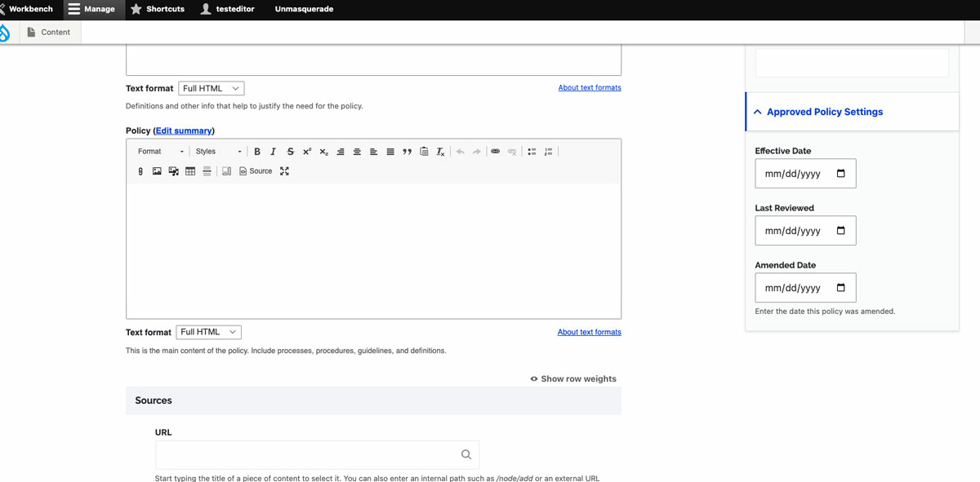The width and height of the screenshot is (980, 482).
Task: Toggle bold formatting in Policy editor
Action: [257, 152]
